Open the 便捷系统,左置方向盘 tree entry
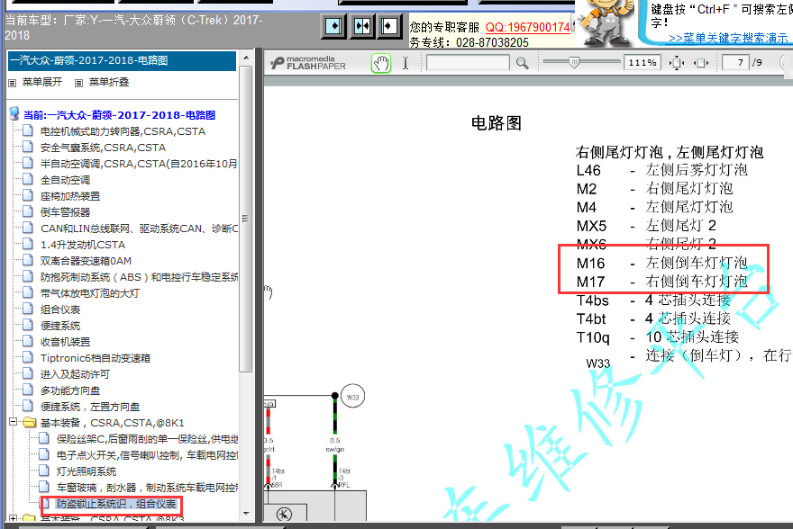This screenshot has height=529, width=793. point(90,407)
